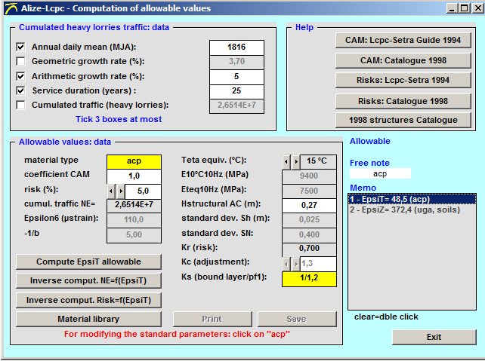Viewport: 485px width, 361px height.
Task: Tick Geometric growth rate checkbox
Action: (x=20, y=61)
